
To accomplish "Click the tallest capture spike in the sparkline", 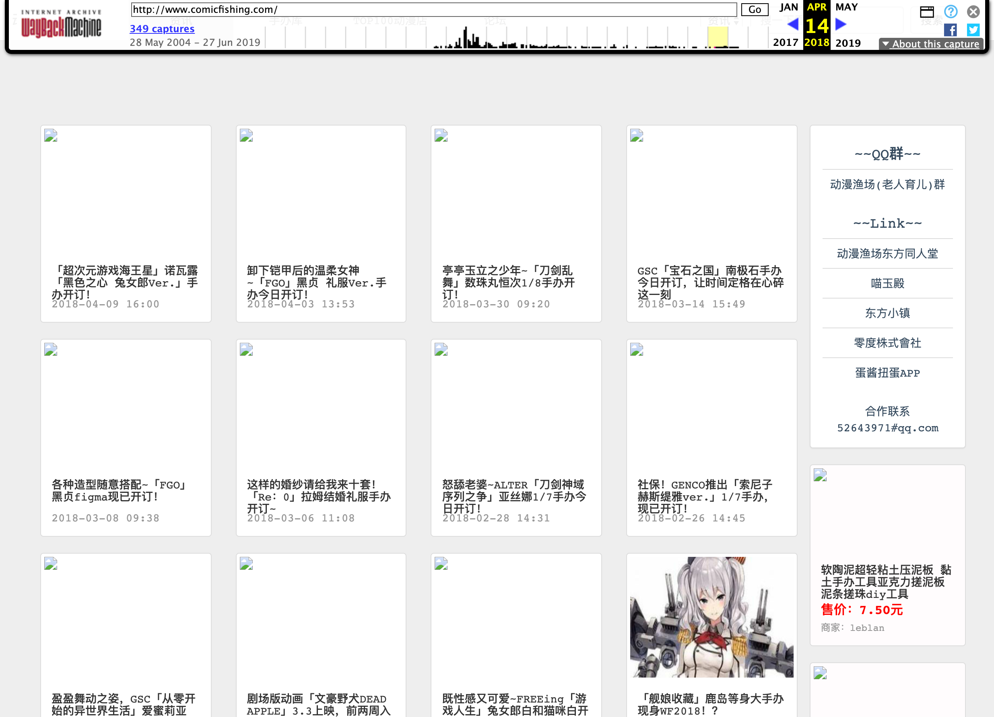I will [466, 37].
